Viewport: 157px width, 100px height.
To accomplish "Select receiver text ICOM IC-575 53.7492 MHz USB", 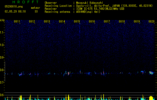I will [x=100, y=9].
